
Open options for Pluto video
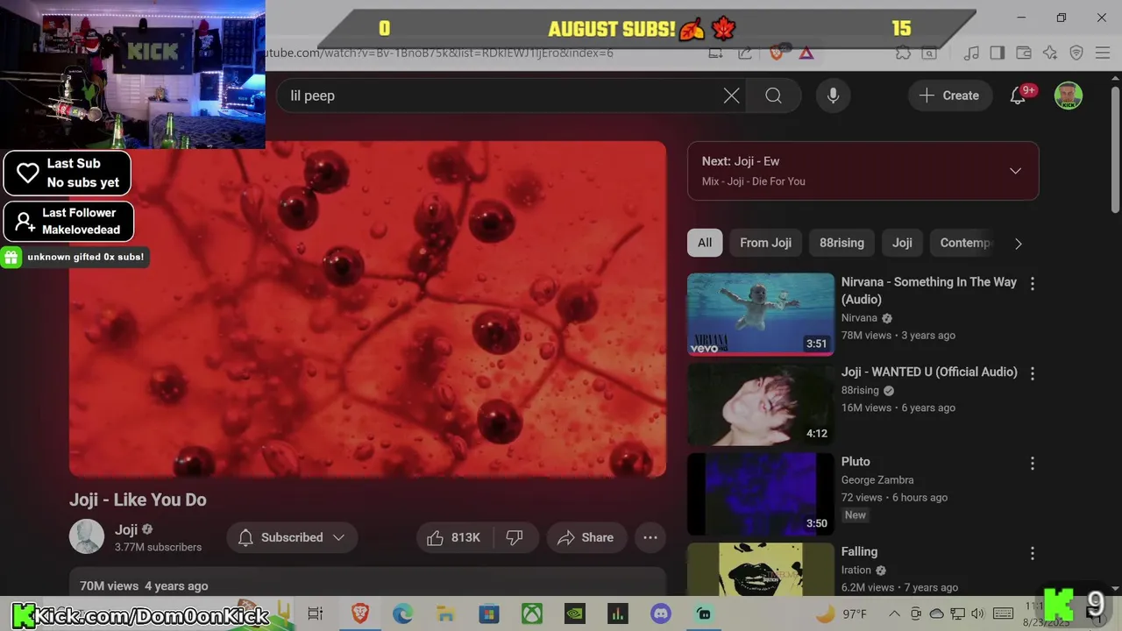[x=1032, y=463]
